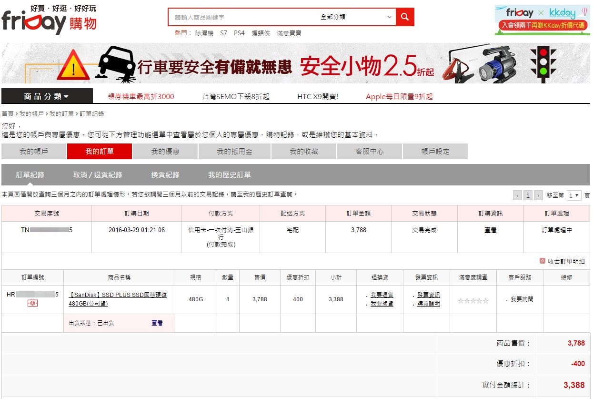Viewport: 593px width, 399px height.
Task: Go to previous page arrow
Action: [517, 195]
